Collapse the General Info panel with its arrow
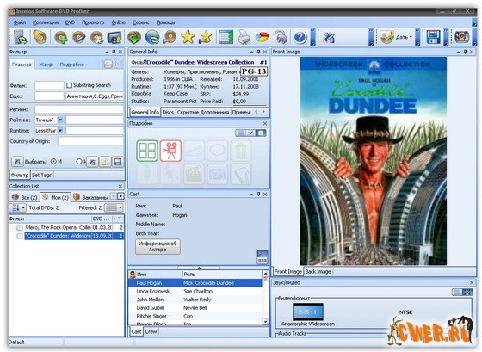Screen dimensions: 482x352 (x=251, y=52)
